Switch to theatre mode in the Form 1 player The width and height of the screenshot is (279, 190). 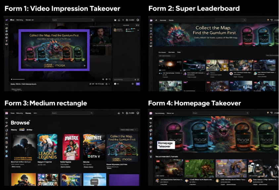click(107, 79)
